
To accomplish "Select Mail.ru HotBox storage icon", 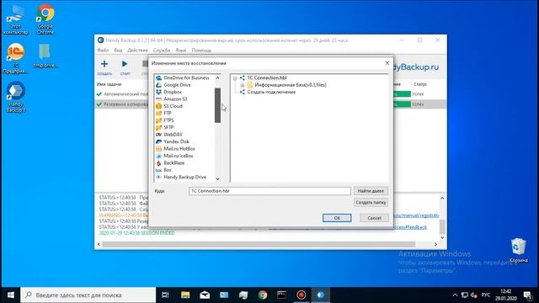I will click(x=158, y=149).
